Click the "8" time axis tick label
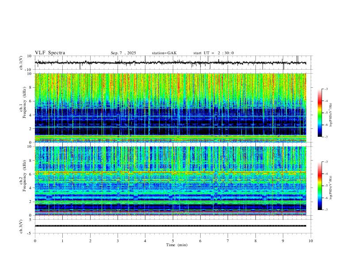Screen dimensions: 350x270 coord(255,241)
